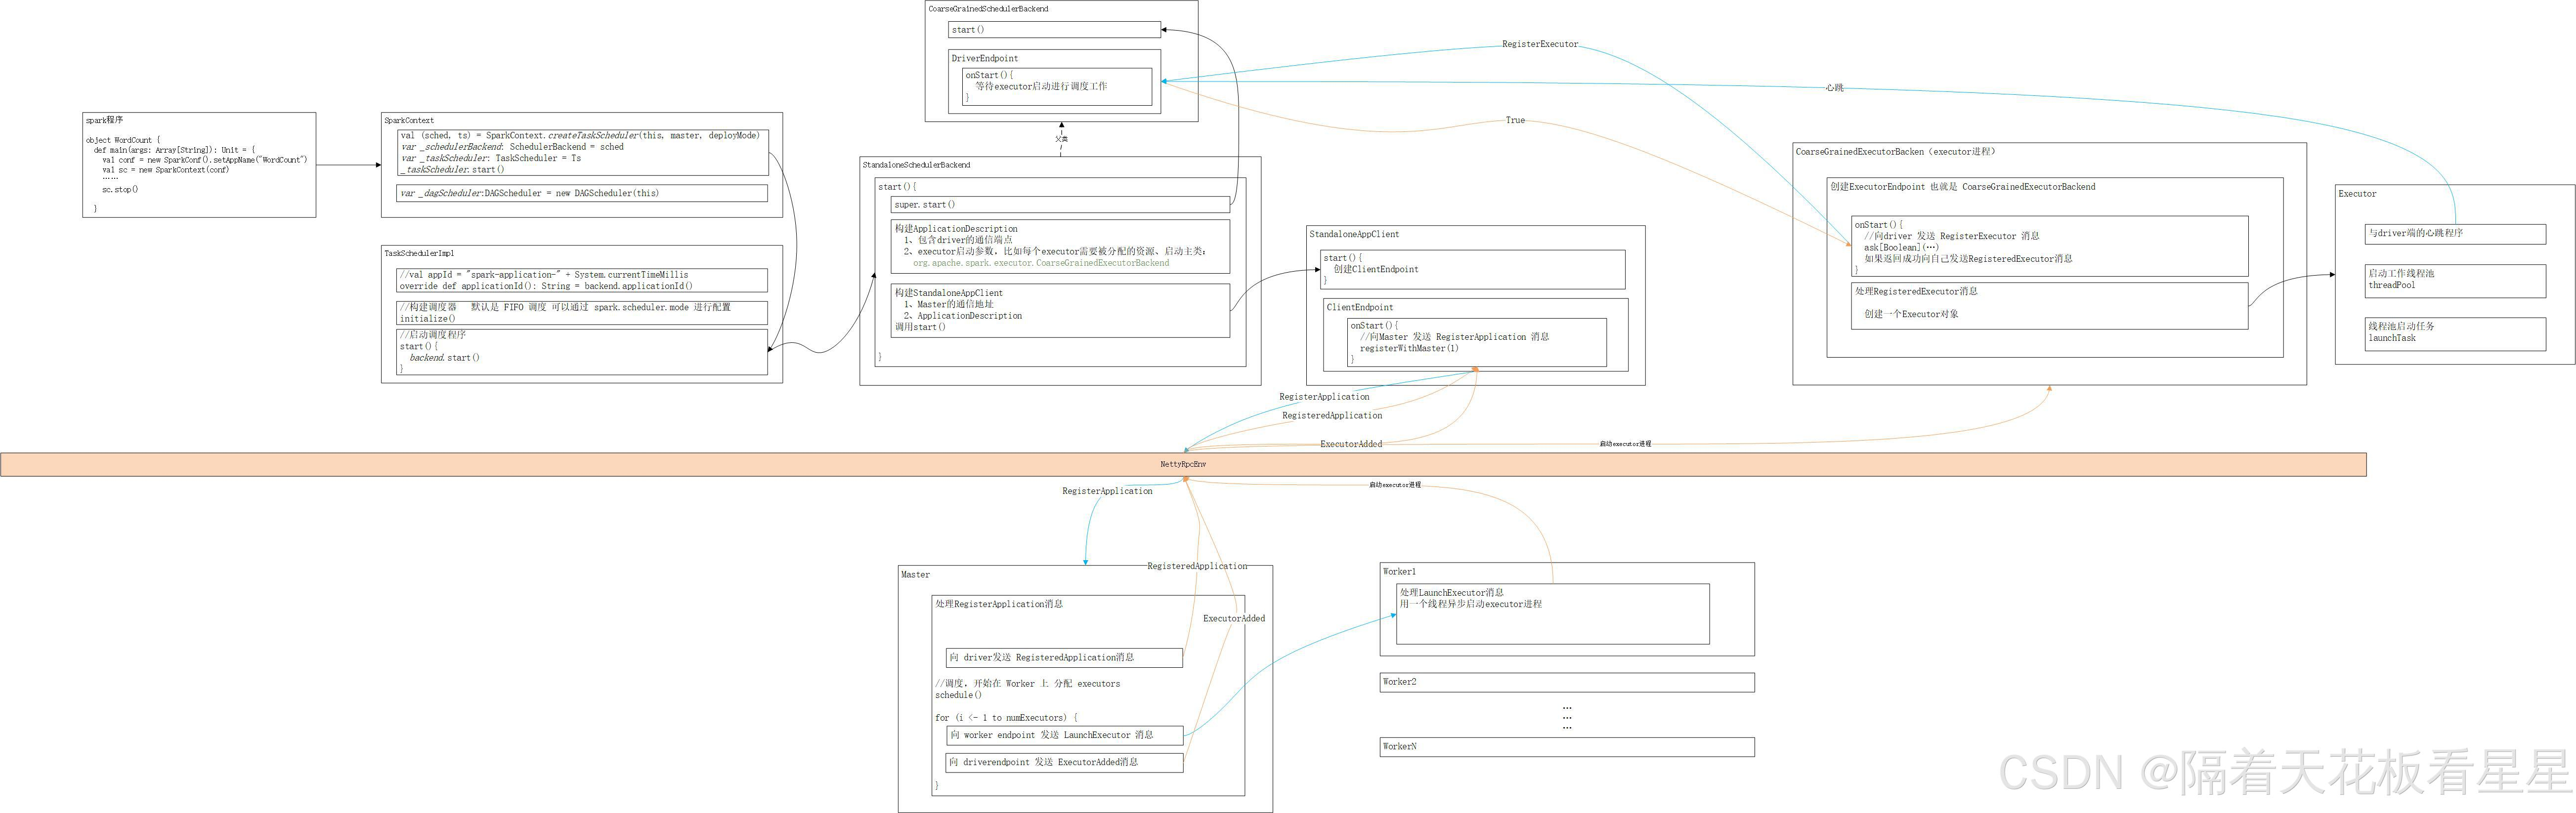The height and width of the screenshot is (813, 2576).
Task: Click the super.start() box
Action: tap(1060, 205)
